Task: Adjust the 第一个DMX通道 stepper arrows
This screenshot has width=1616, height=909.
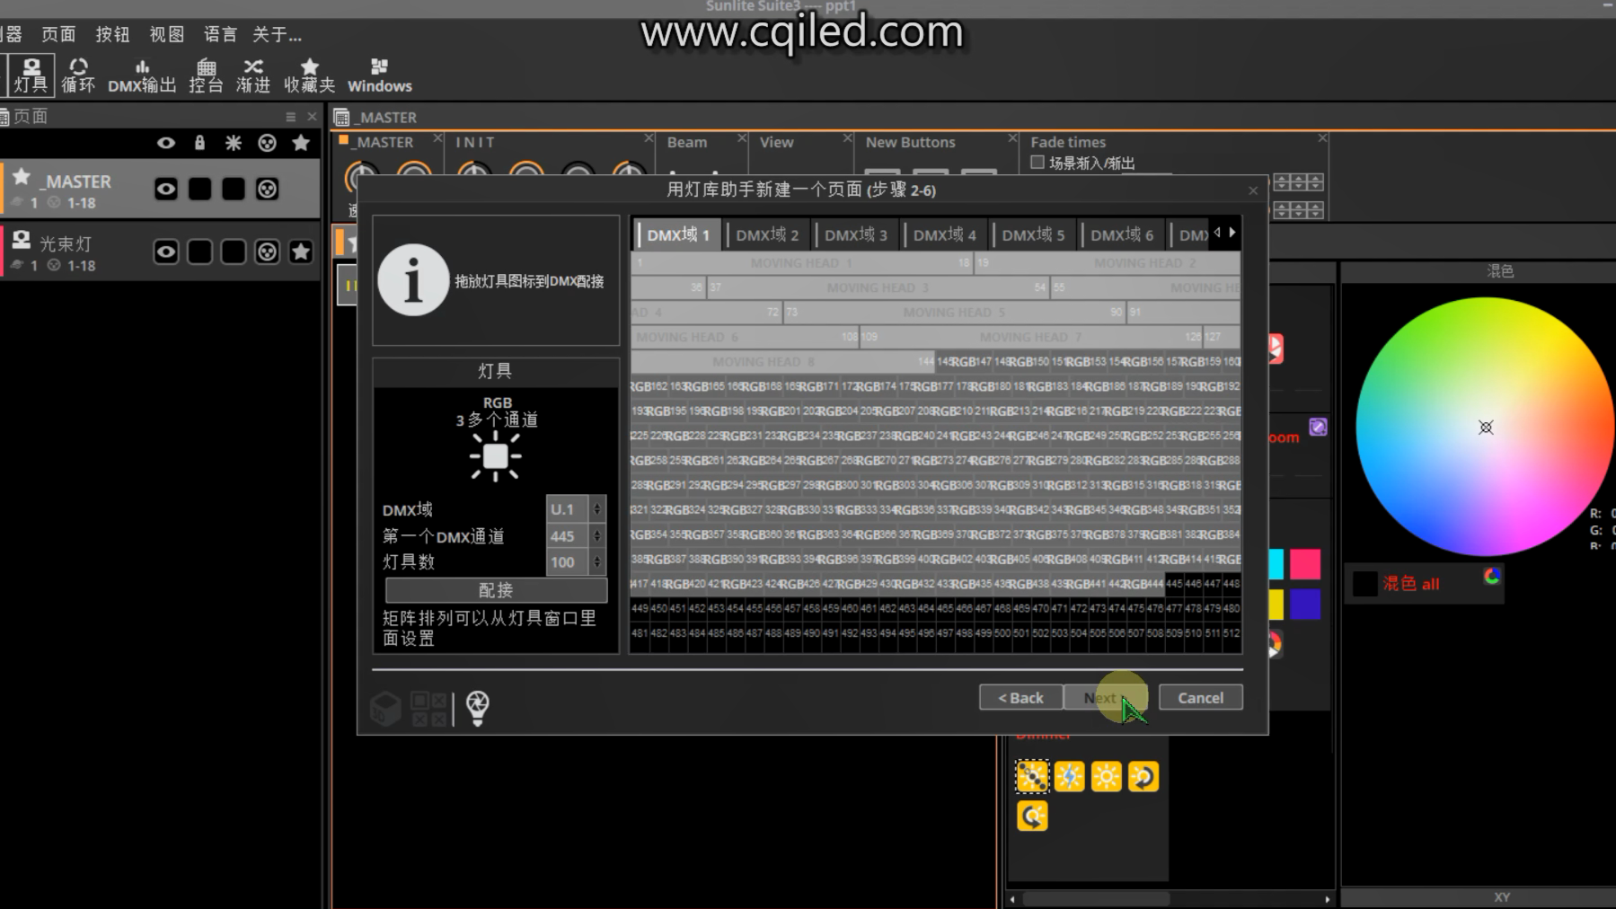Action: click(597, 535)
